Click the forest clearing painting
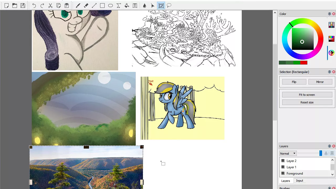This screenshot has height=189, width=336. 84,109
